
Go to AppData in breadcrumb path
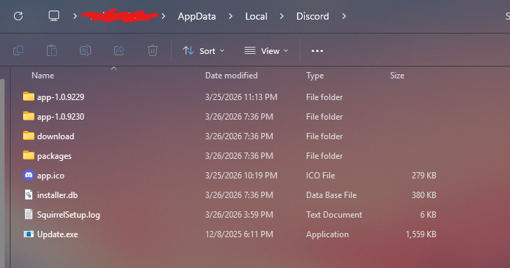(197, 16)
